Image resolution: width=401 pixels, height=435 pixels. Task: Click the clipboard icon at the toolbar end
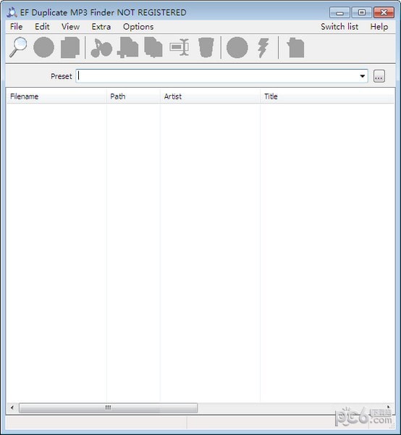[295, 48]
